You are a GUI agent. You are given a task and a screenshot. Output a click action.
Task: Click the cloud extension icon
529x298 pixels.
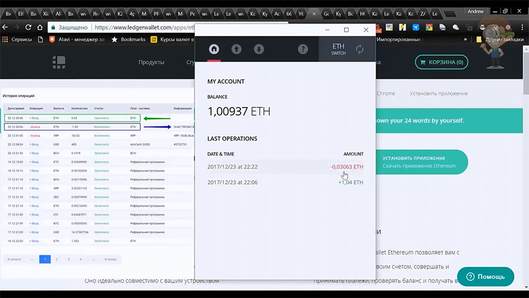(x=456, y=28)
